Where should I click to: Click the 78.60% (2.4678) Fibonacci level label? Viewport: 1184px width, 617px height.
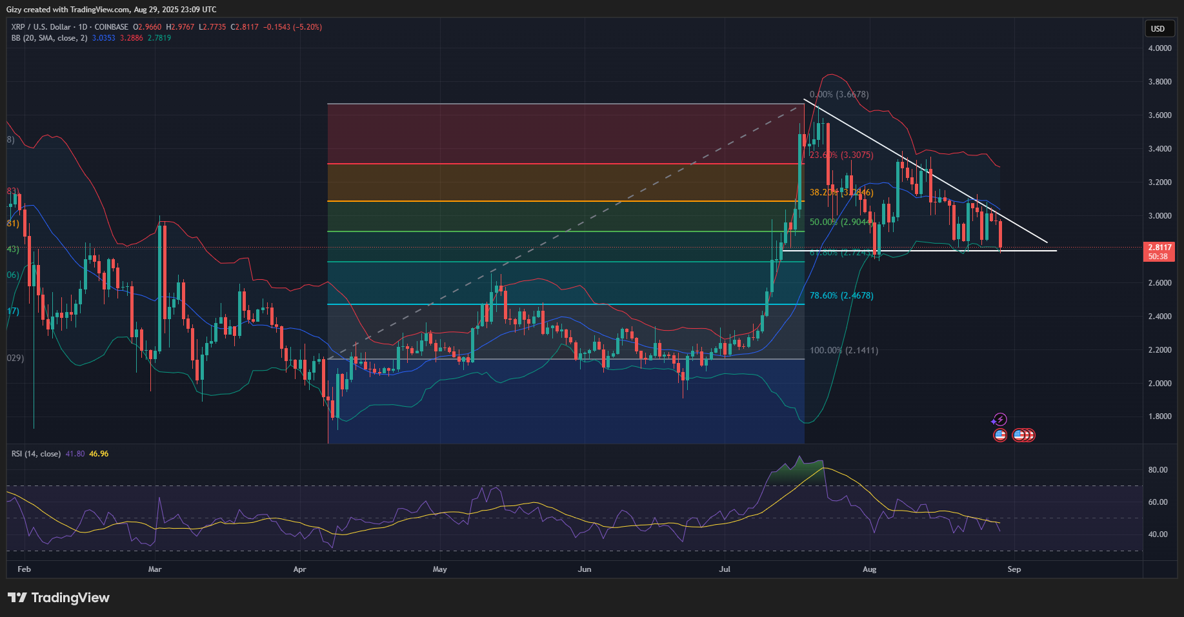tap(841, 295)
